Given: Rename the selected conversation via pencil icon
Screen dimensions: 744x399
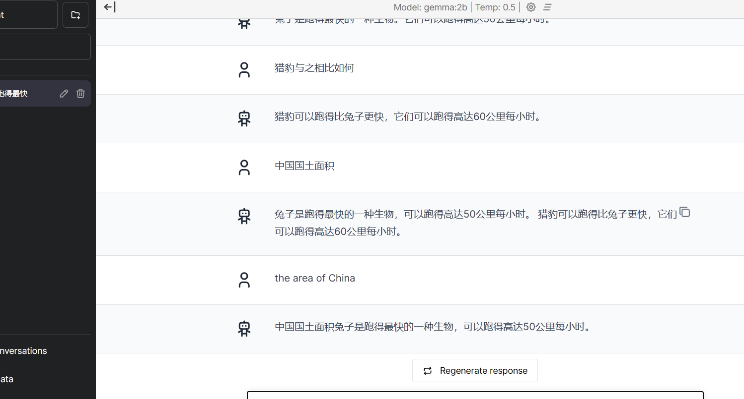Looking at the screenshot, I should [x=64, y=93].
